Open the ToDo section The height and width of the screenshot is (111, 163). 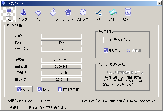pyautogui.click(x=98, y=15)
